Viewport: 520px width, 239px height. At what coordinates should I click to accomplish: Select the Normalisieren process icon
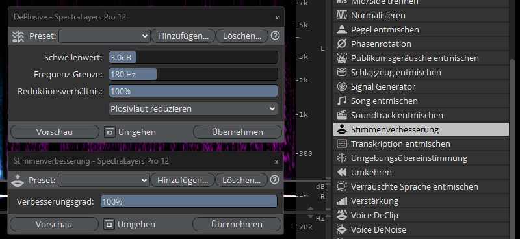(342, 15)
